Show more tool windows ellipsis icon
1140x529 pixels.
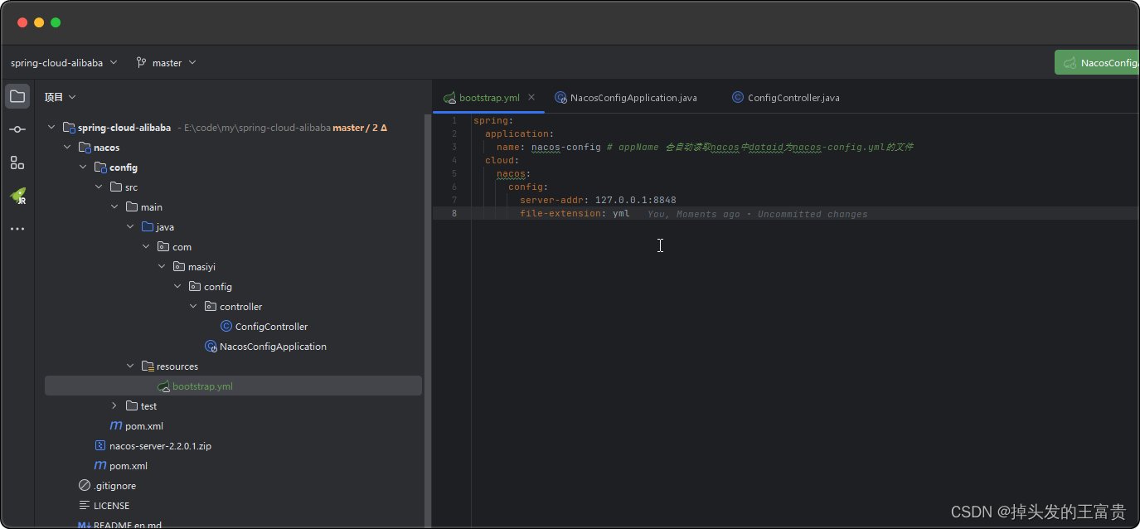(x=17, y=229)
